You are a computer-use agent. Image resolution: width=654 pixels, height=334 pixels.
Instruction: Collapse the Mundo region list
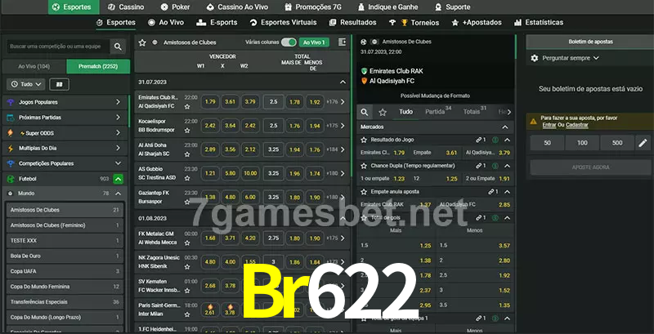(118, 194)
